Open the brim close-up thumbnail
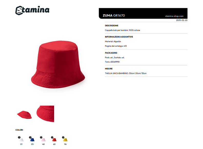Image resolution: width=203 pixels, height=149 pixels. [45, 114]
